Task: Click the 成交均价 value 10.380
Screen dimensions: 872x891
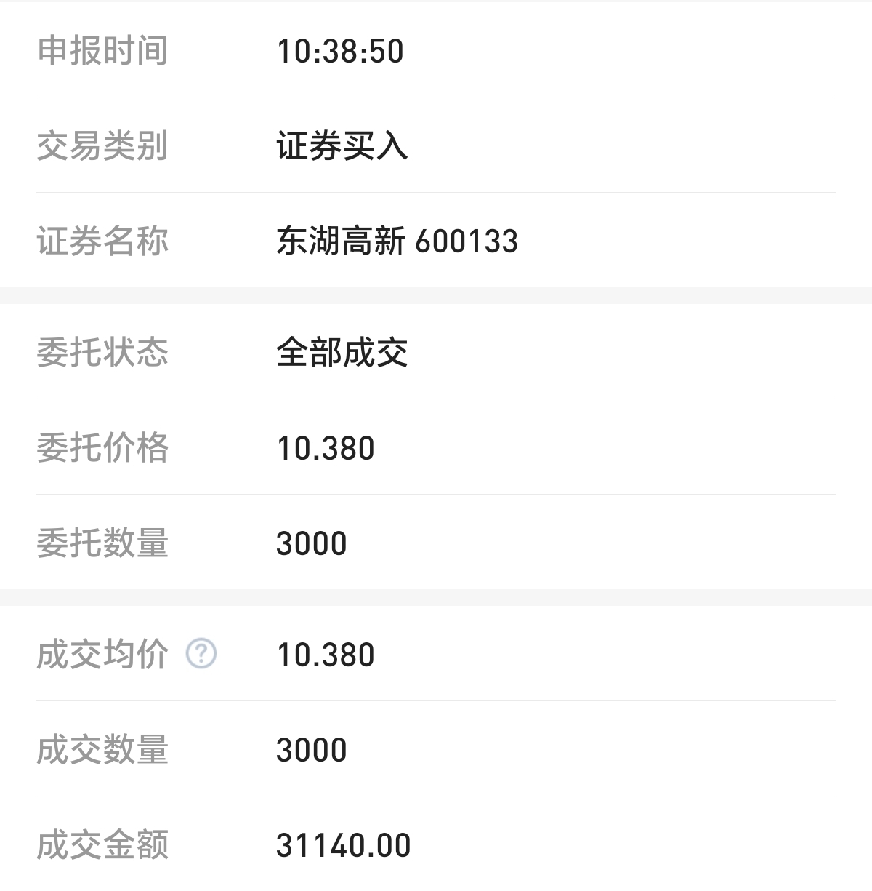Action: tap(326, 655)
